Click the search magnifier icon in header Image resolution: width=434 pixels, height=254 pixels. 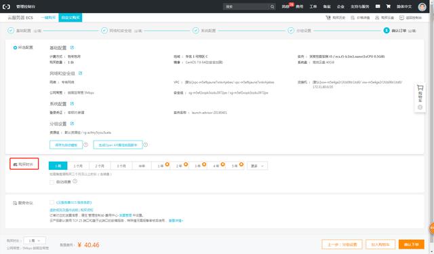tap(273, 7)
